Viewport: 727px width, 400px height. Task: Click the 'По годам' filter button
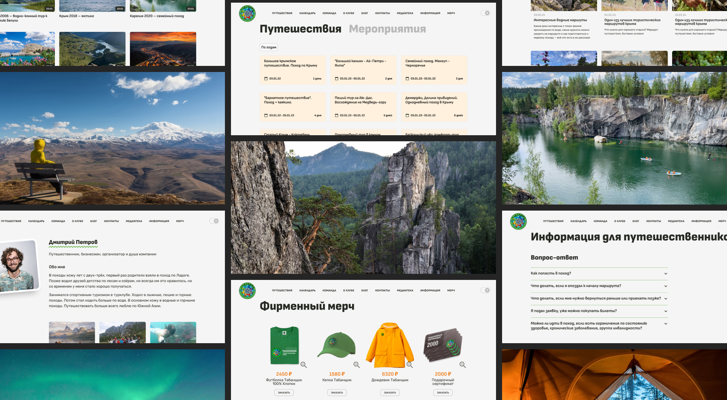[x=269, y=47]
